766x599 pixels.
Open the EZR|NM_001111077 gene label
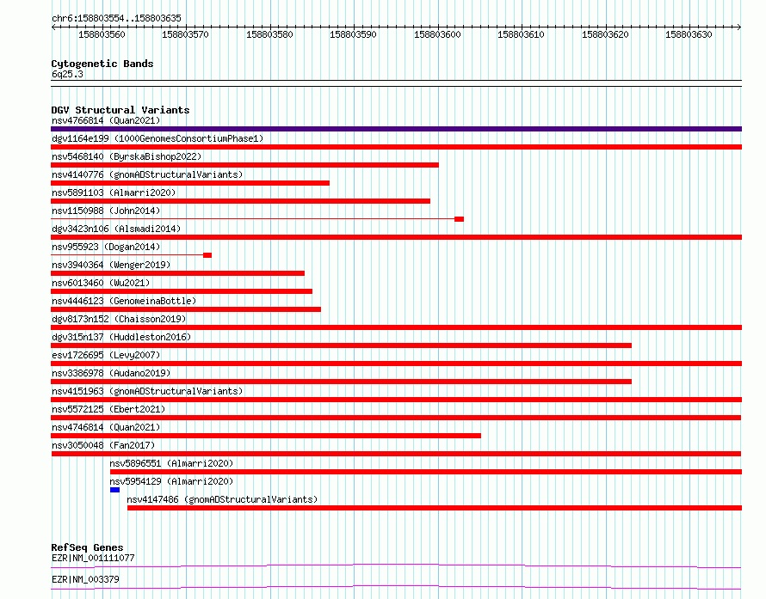pyautogui.click(x=93, y=558)
